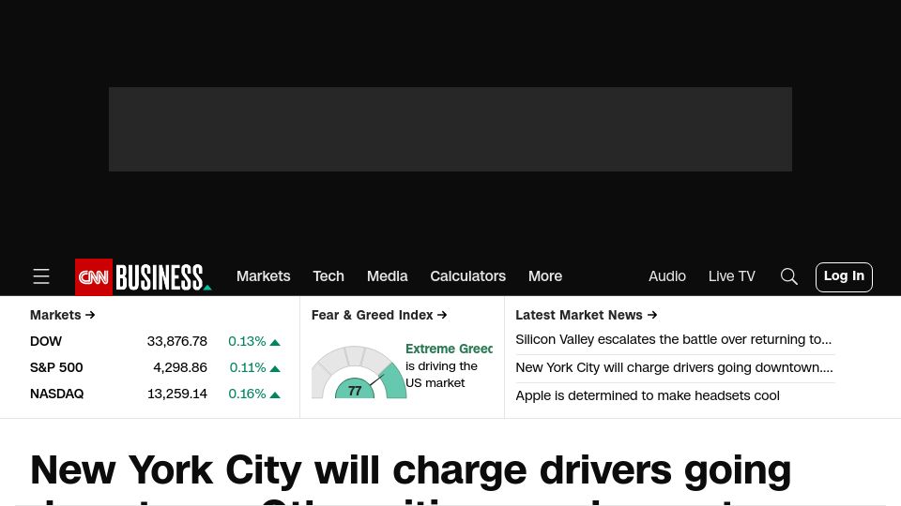Screen dimensions: 901x506
Task: Open New York City will charge drivers news link
Action: click(x=674, y=367)
